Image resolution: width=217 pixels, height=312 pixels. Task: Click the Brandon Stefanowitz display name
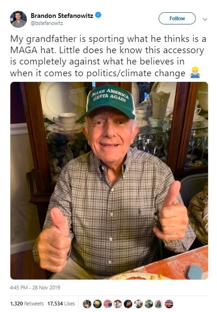(x=62, y=16)
